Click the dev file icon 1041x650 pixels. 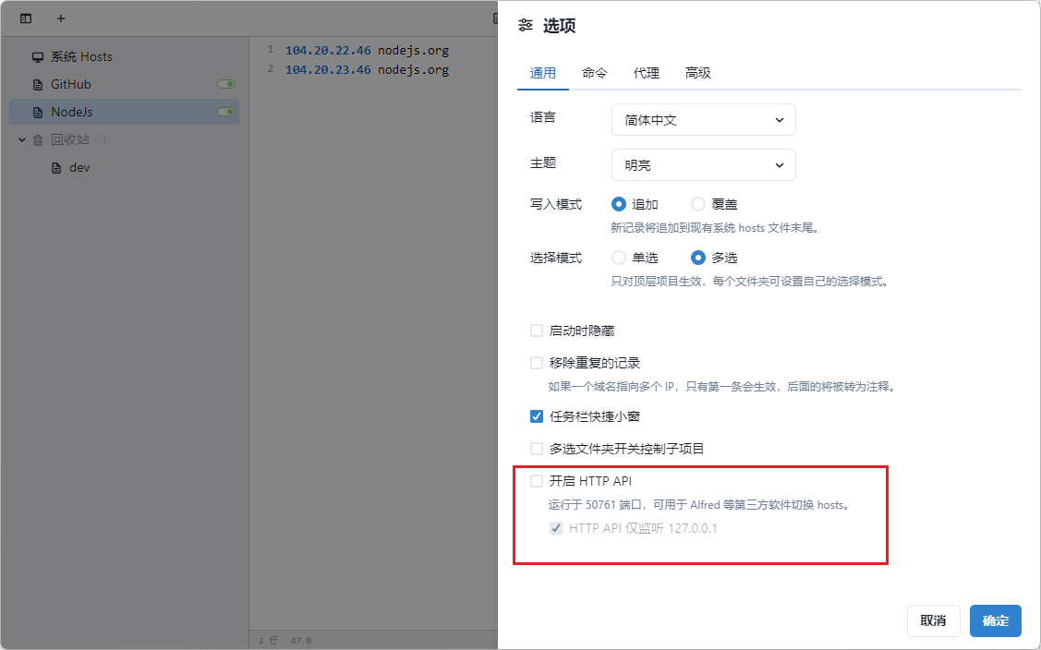tap(56, 168)
